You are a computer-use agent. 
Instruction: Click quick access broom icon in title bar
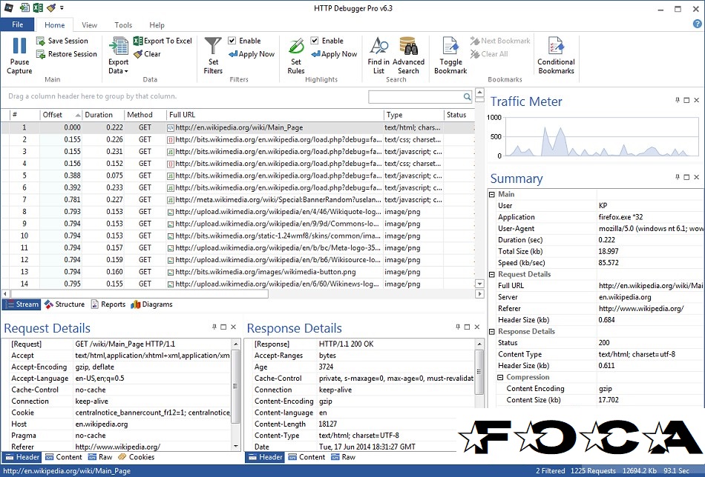click(51, 7)
